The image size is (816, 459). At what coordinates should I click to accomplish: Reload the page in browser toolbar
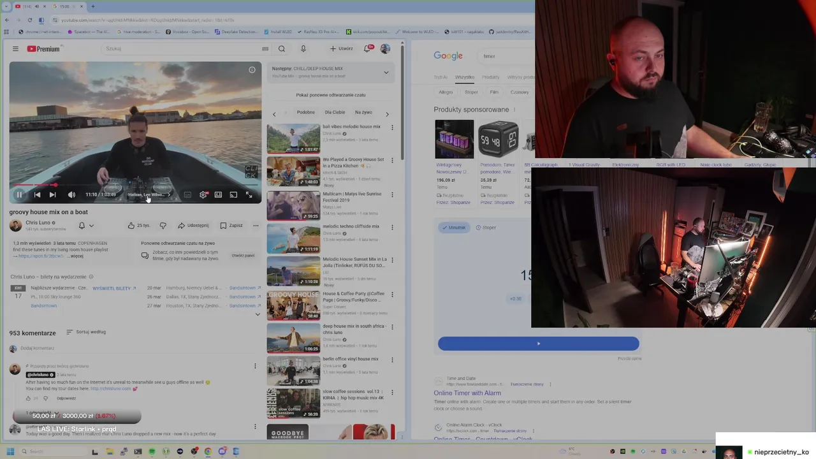click(x=29, y=20)
